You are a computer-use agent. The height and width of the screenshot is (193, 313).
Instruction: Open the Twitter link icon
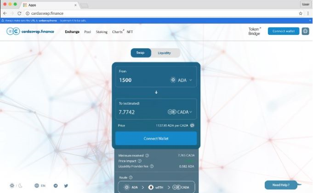click(66, 186)
